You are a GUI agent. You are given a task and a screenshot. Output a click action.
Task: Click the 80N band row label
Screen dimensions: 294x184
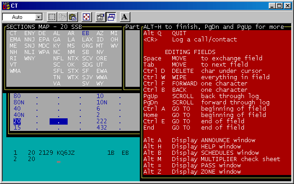pyautogui.click(x=19, y=103)
